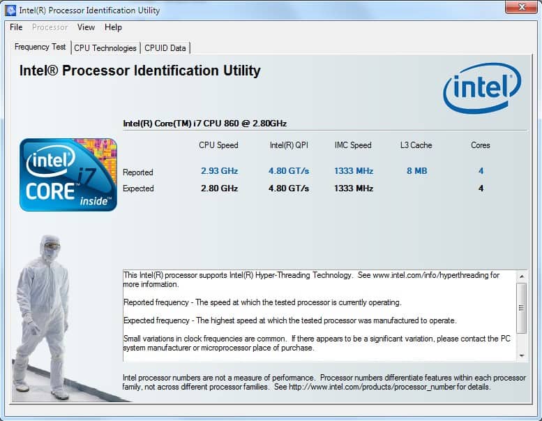Click the reported CPU speed 2.93 GHz

[219, 171]
